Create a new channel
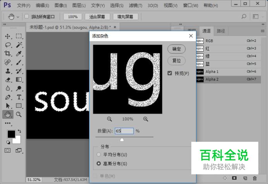 point(245,178)
